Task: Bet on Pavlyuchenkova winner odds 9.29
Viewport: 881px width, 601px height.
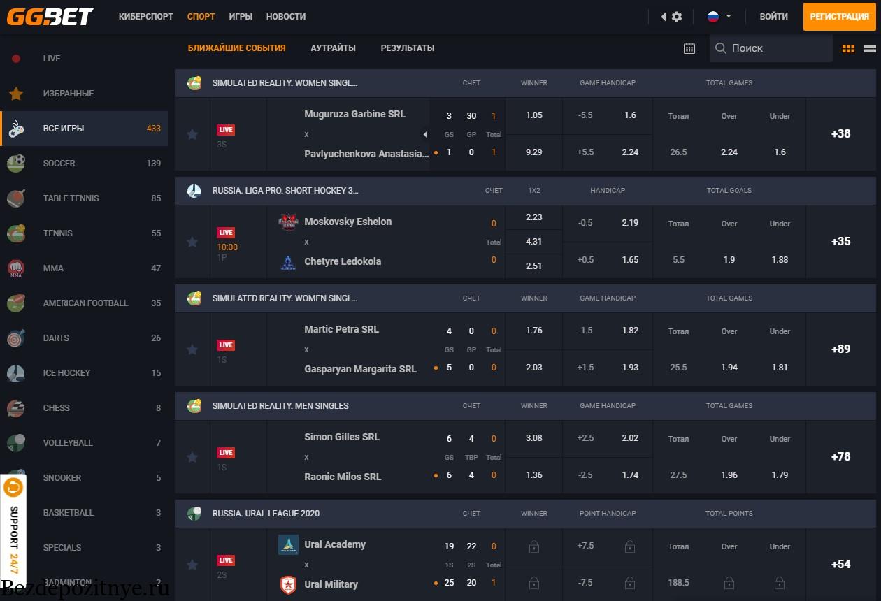Action: click(534, 152)
